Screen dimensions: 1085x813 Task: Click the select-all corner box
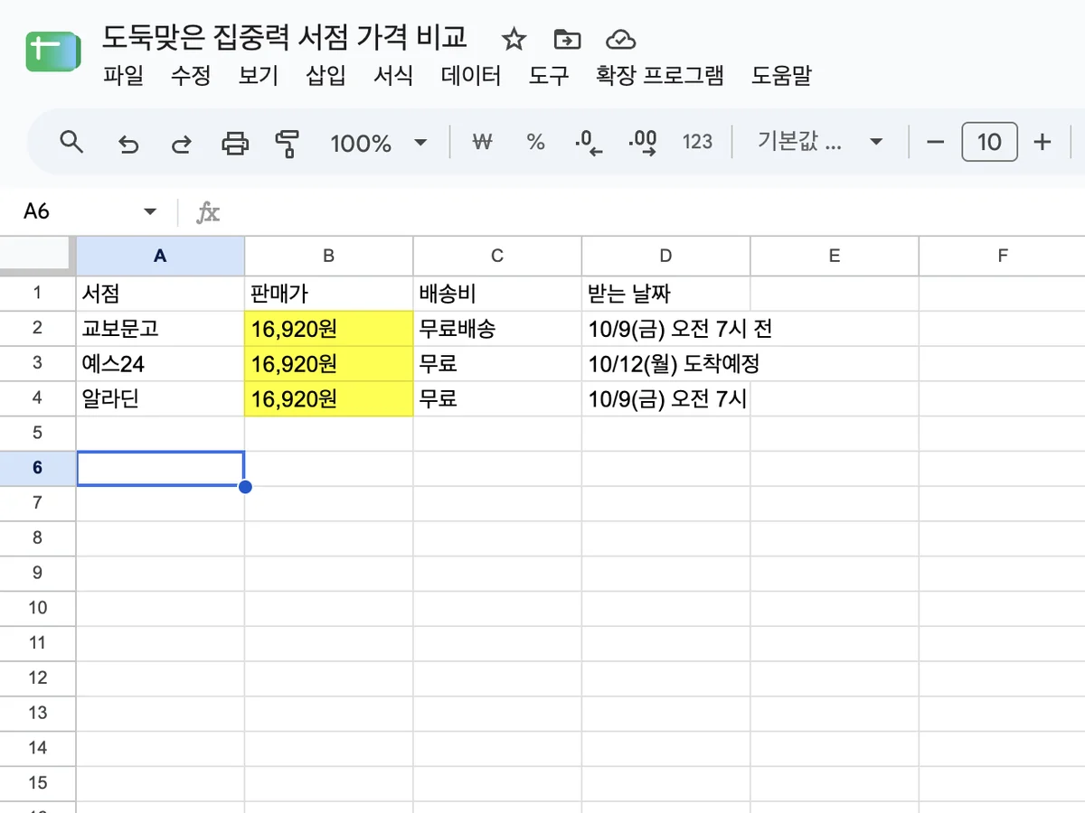click(38, 256)
